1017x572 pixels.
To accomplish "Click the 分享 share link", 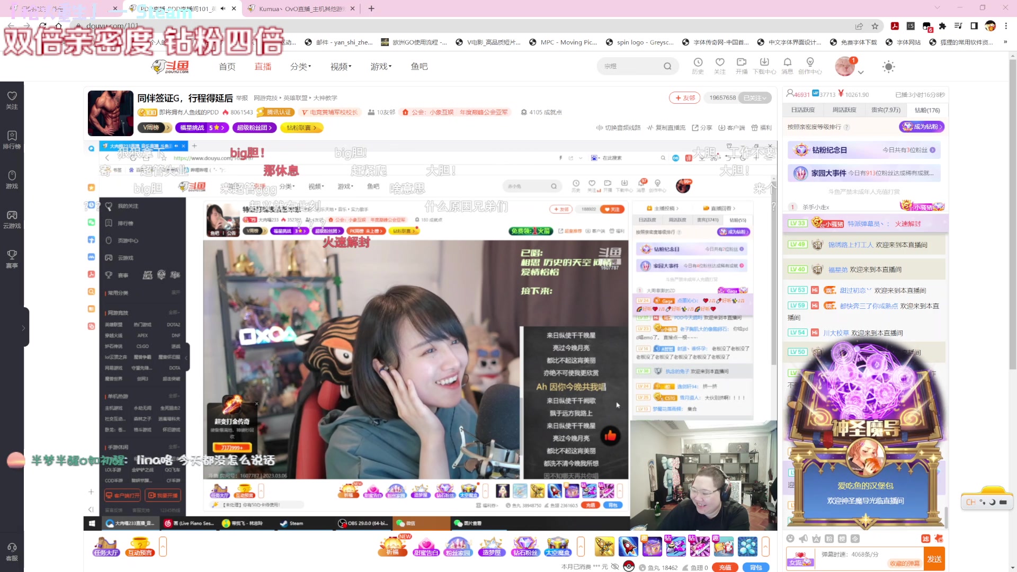I will pyautogui.click(x=702, y=128).
